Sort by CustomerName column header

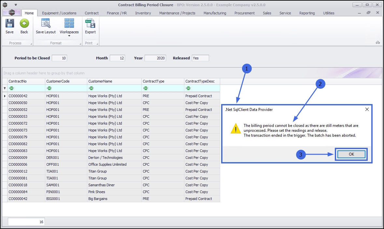coord(114,81)
